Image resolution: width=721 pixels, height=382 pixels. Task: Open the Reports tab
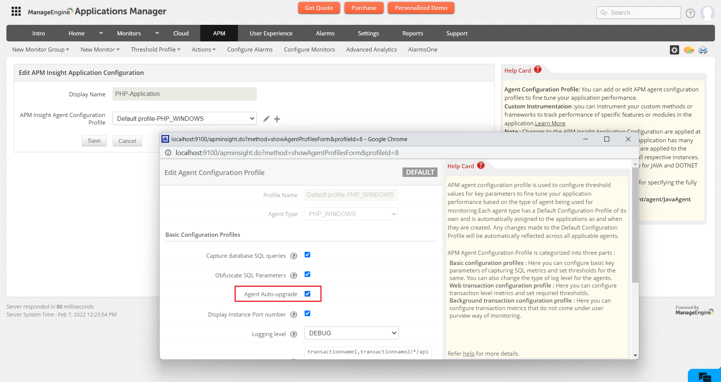pos(413,33)
